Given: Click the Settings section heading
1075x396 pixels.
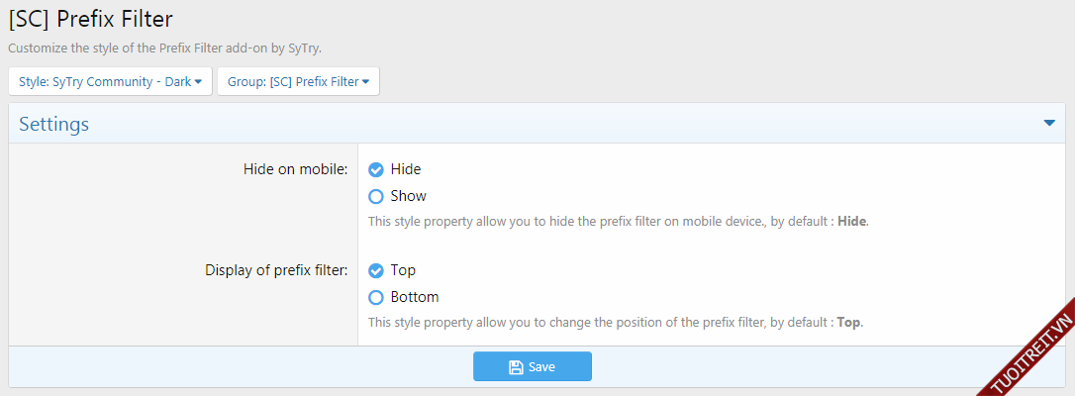Looking at the screenshot, I should tap(54, 125).
